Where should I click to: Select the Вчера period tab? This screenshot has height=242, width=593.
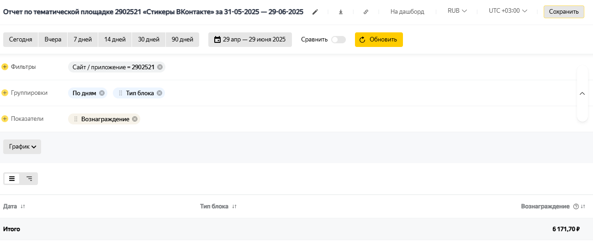[53, 40]
